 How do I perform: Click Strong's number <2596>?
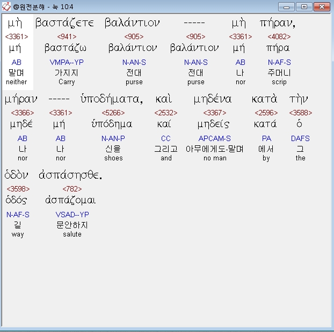(x=266, y=113)
